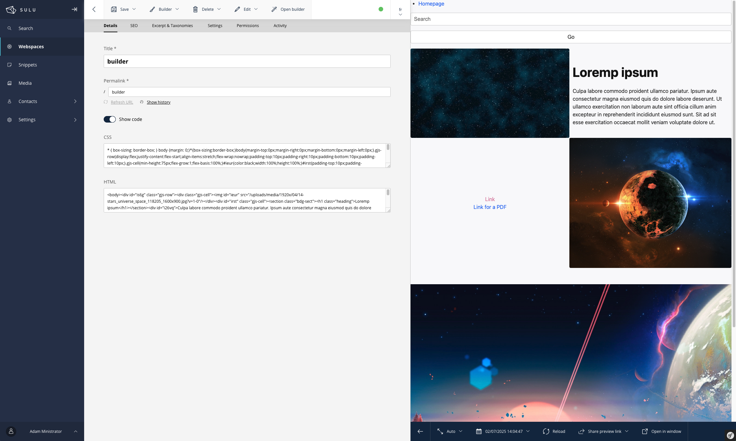Expand the Share preview link dropdown
This screenshot has width=736, height=441.
[626, 431]
